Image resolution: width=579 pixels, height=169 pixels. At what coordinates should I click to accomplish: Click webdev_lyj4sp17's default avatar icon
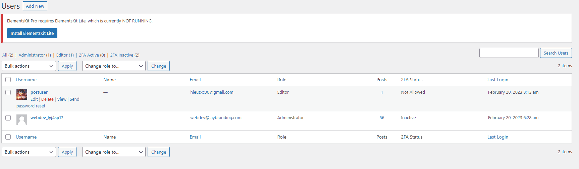[22, 120]
